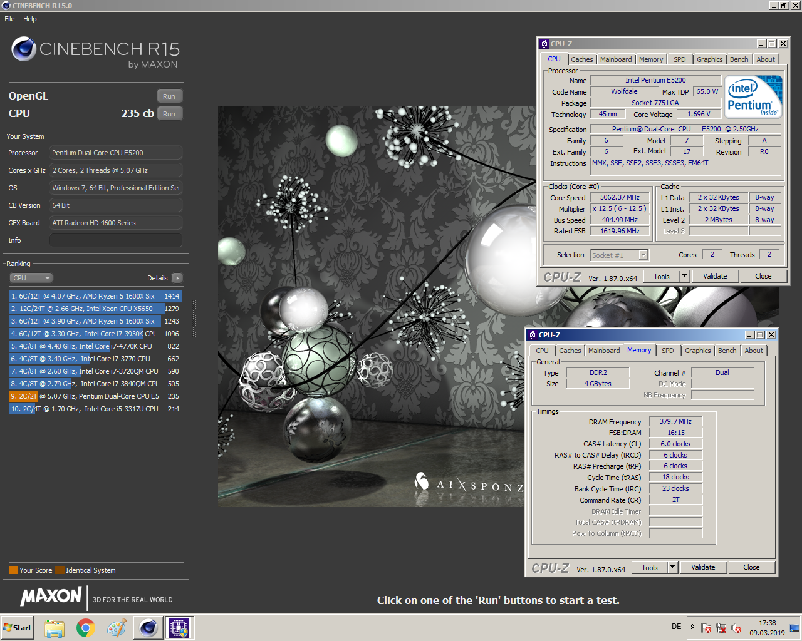The width and height of the screenshot is (802, 641).
Task: Select ranking row Intel Core i7-3720QM
Action: (95, 371)
